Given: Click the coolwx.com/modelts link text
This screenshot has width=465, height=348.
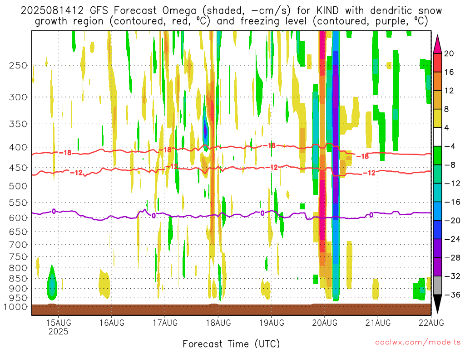Looking at the screenshot, I should (418, 343).
